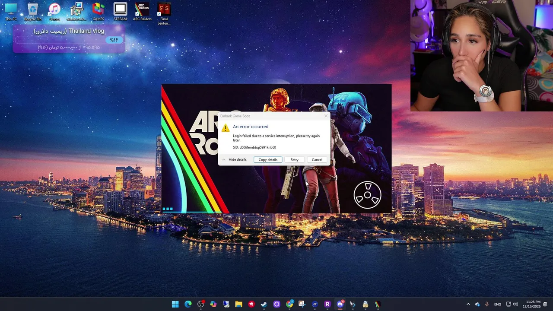This screenshot has height=311, width=553.
Task: Close the Embark Game Boot dialog
Action: click(326, 116)
